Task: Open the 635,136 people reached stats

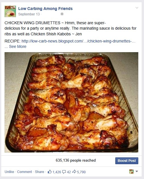Action: [76, 160]
